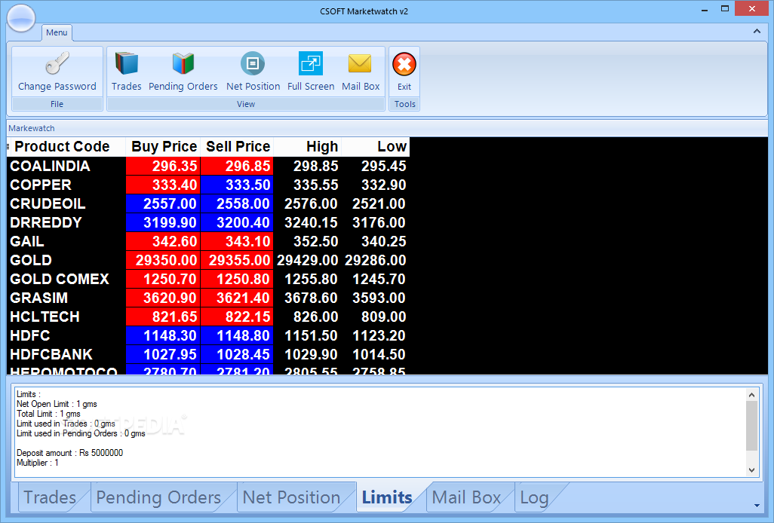Switch to the Trades bottom tab
774x523 pixels.
(50, 497)
